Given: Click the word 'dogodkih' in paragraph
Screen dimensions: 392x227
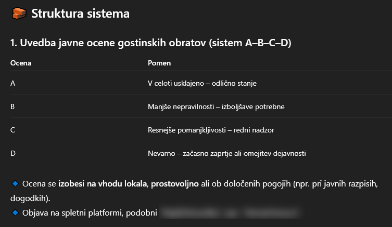Looking at the screenshot, I should click(29, 198).
